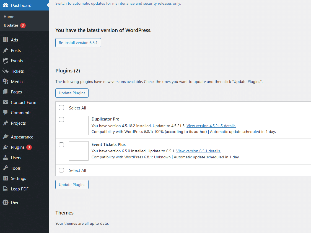Click the Media library icon
This screenshot has width=311, height=233.
[6, 82]
